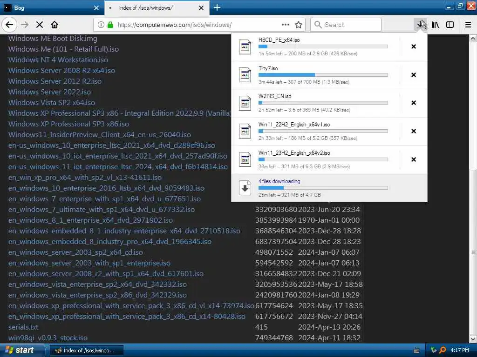Open en_windows_7_ultimate_with_sp1_x64 iso link

pos(102,210)
